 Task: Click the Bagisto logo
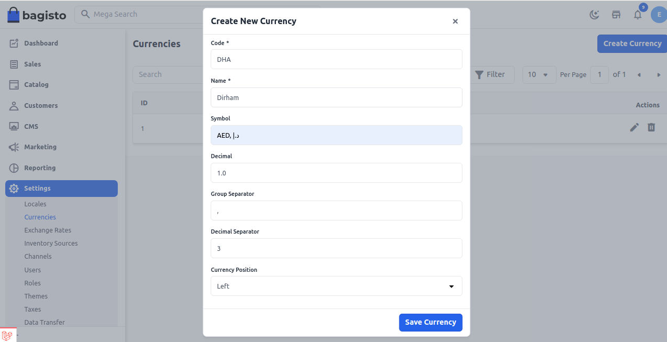coord(37,15)
